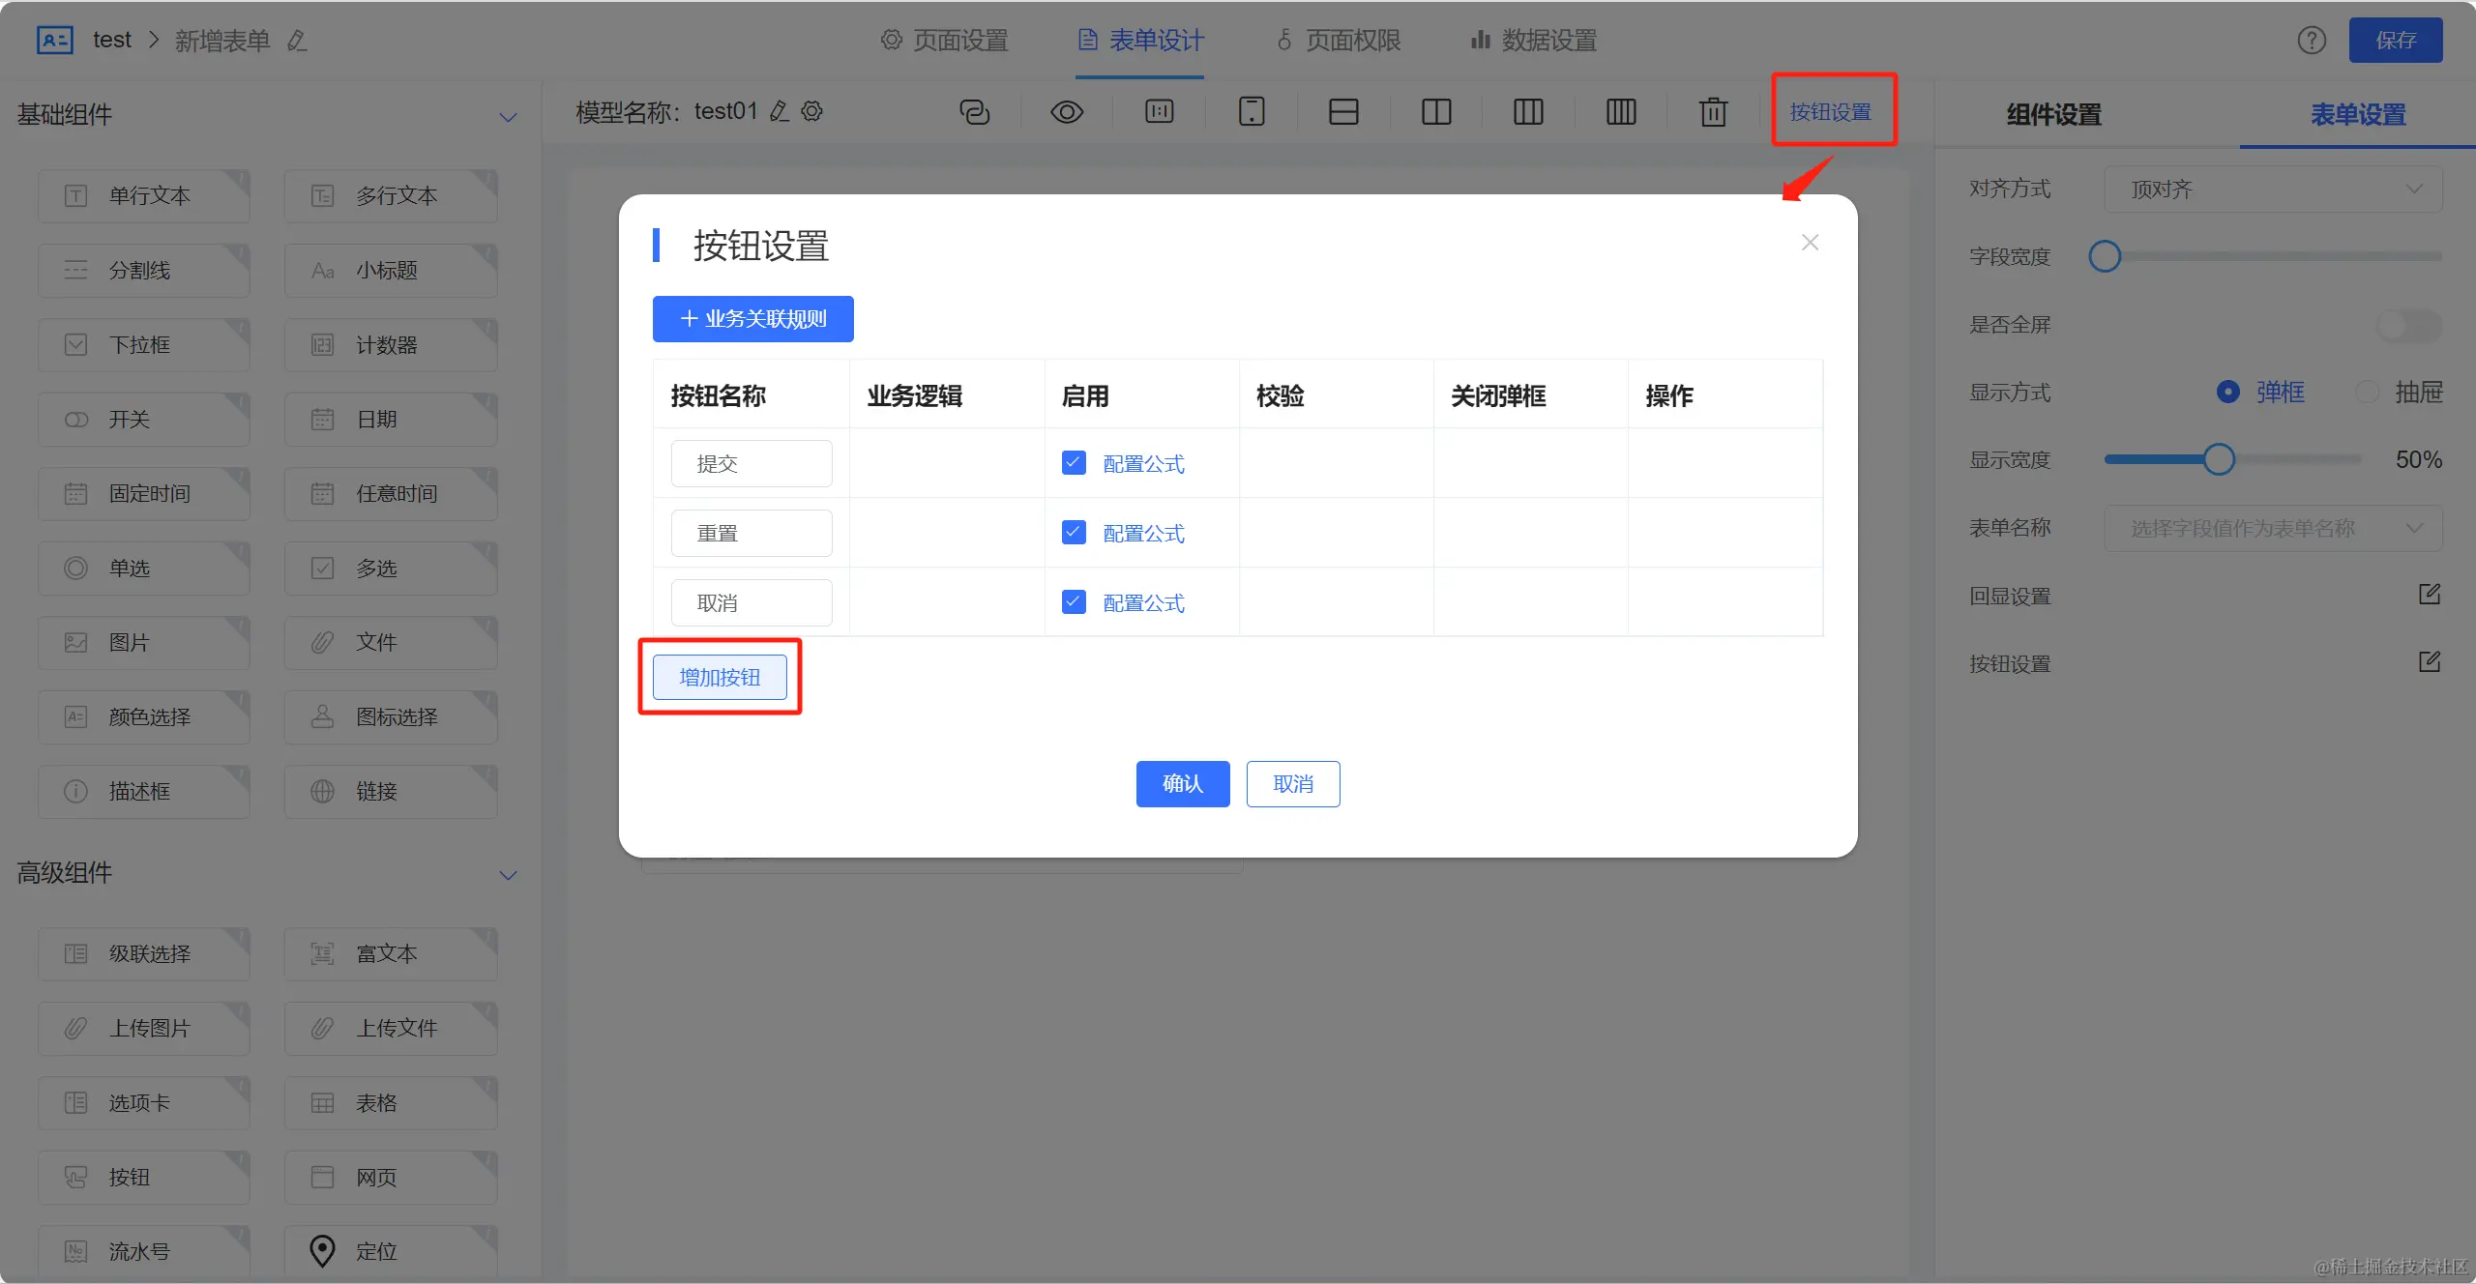Open the 对齐方式 dropdown
The image size is (2476, 1284).
(2272, 190)
